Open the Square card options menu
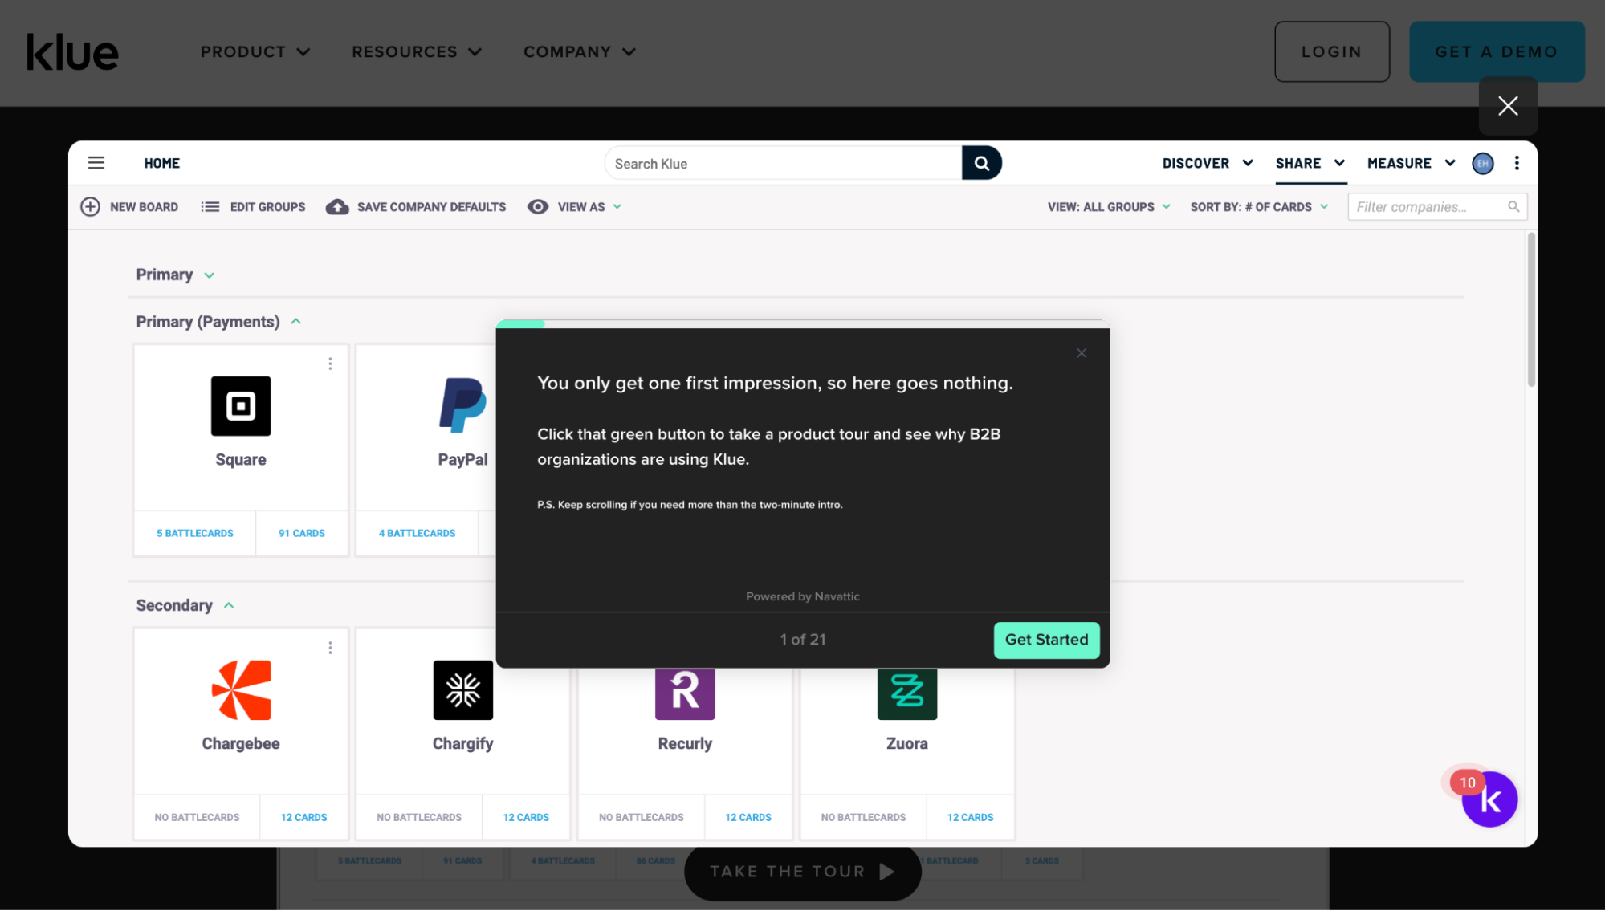 point(330,364)
